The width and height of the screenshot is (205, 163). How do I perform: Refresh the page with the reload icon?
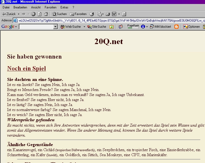coord(39,14)
